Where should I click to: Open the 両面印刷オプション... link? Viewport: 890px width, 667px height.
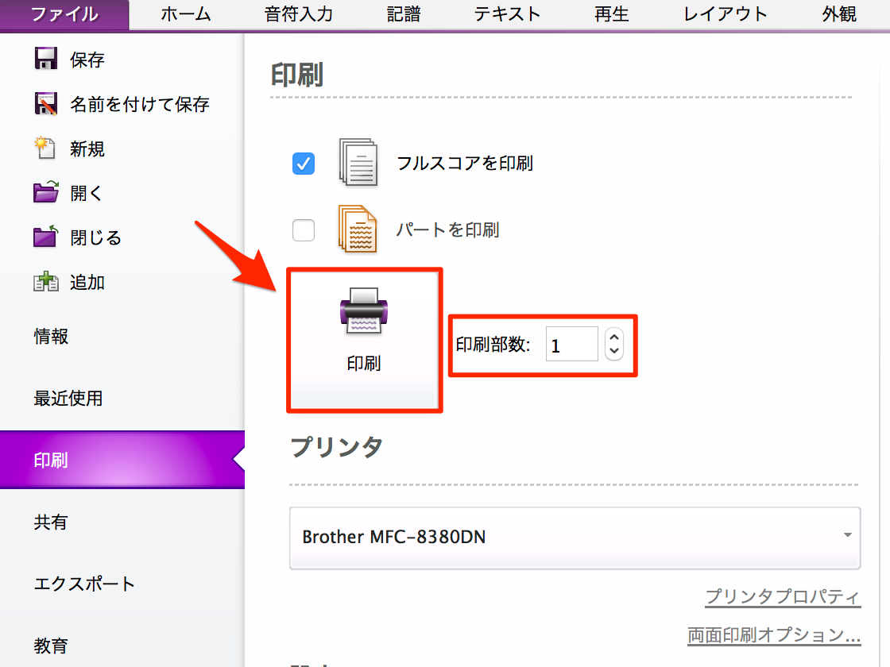click(x=774, y=634)
